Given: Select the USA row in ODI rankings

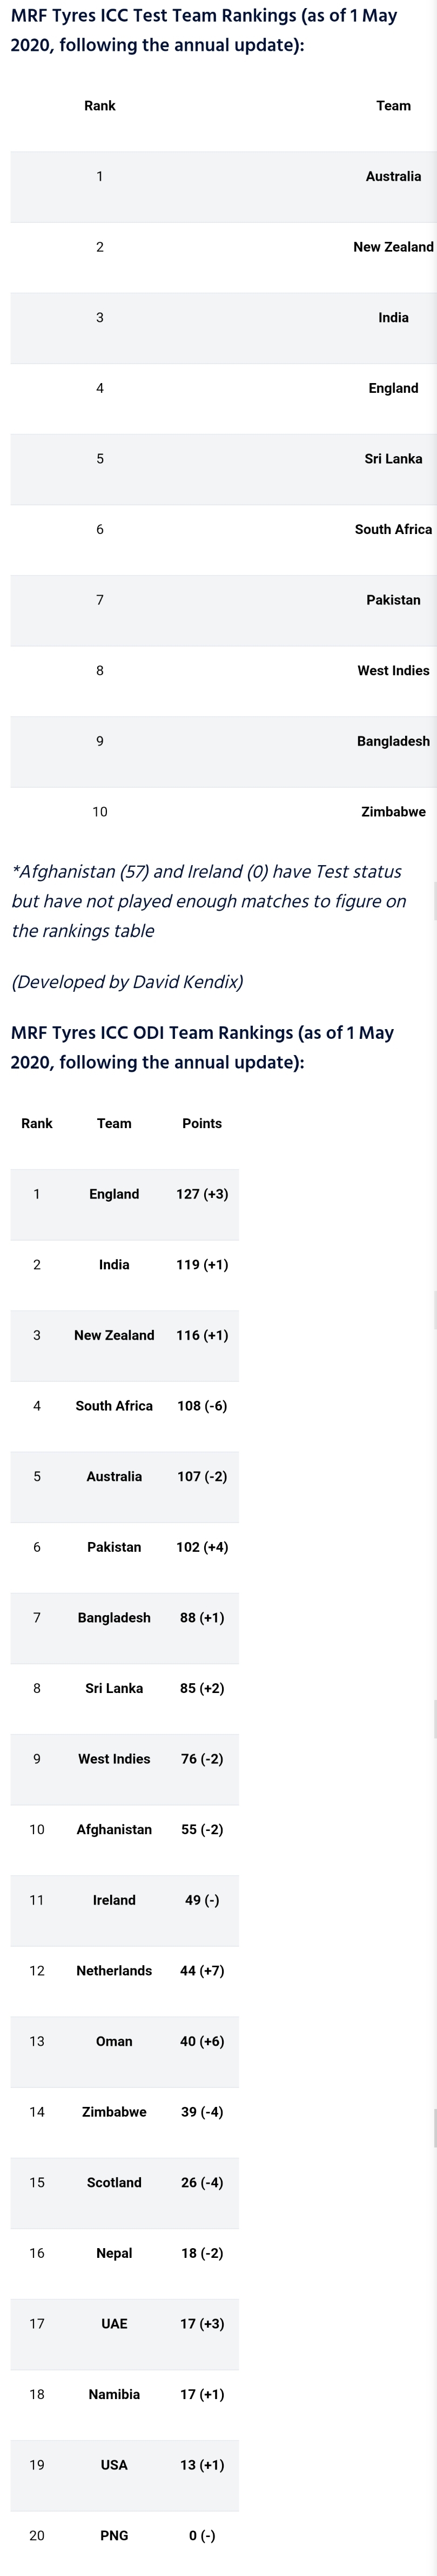Looking at the screenshot, I should pos(125,2465).
